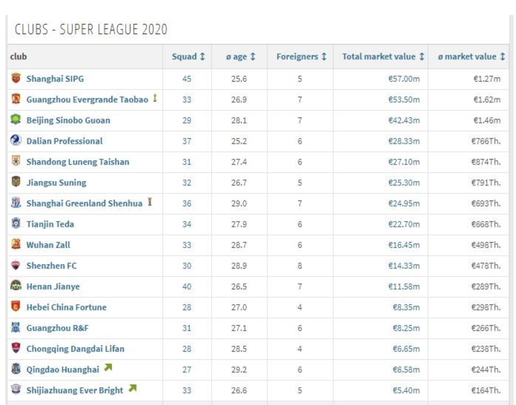Open the Shenzhen FC club link
The image size is (516, 405).
(51, 266)
